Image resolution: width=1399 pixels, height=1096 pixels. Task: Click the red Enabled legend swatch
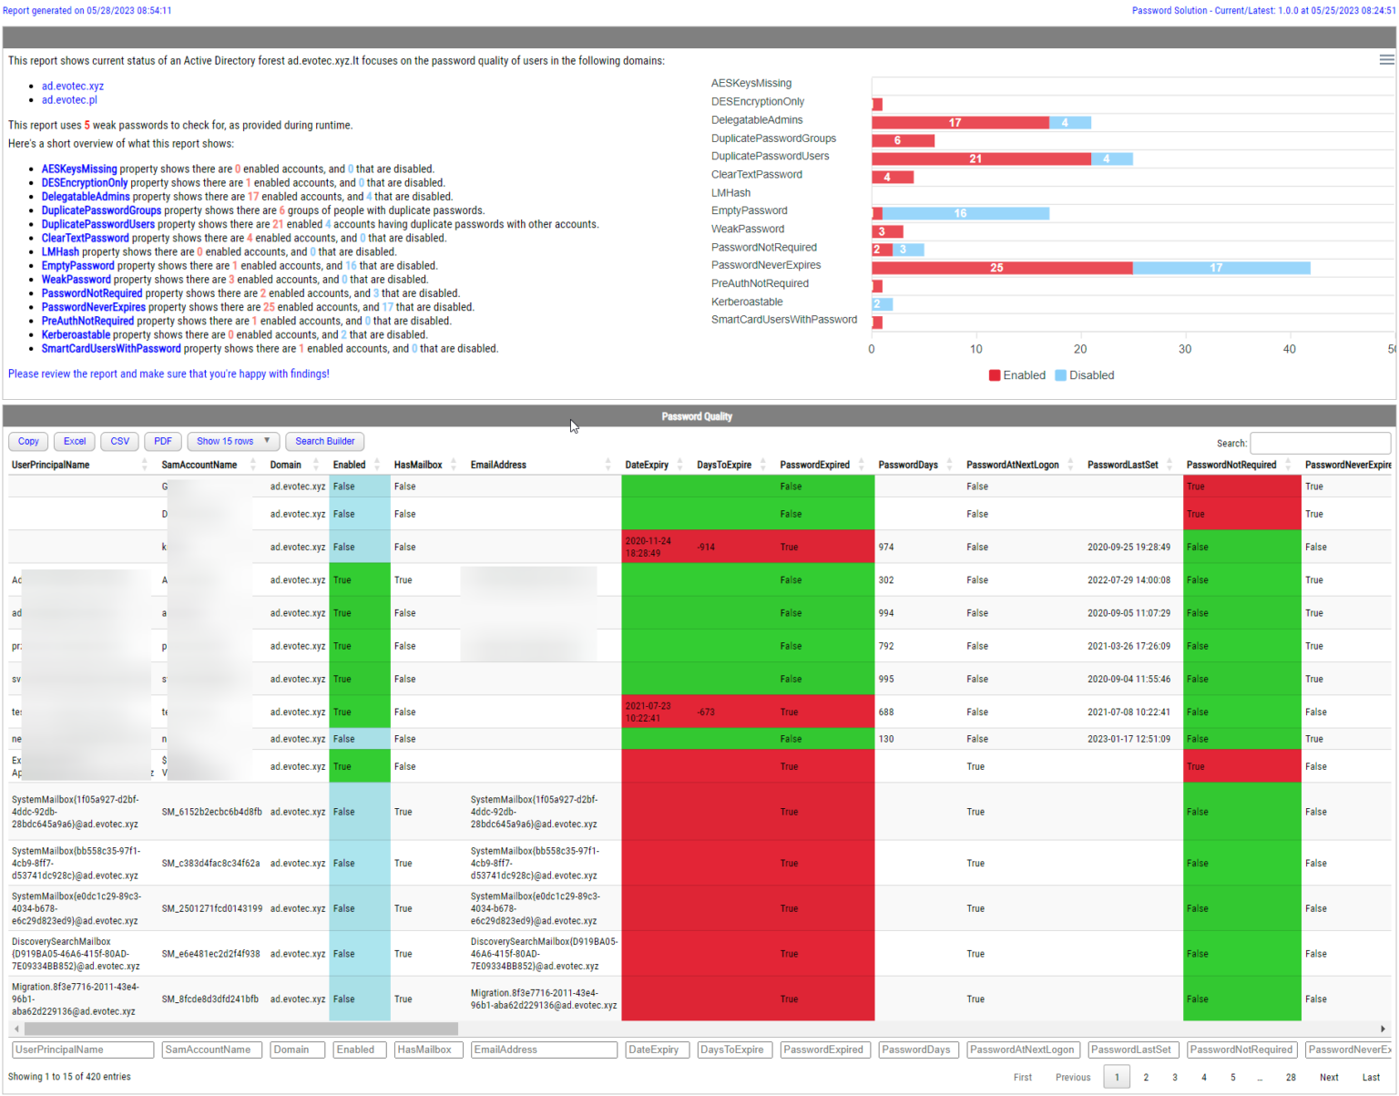pyautogui.click(x=995, y=374)
